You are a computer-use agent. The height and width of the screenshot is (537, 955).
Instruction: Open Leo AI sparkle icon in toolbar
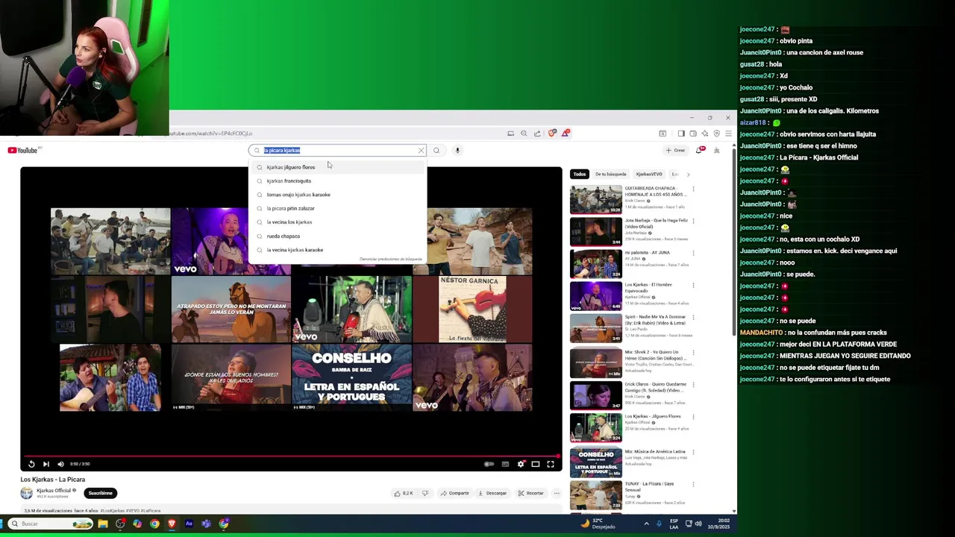tap(704, 134)
